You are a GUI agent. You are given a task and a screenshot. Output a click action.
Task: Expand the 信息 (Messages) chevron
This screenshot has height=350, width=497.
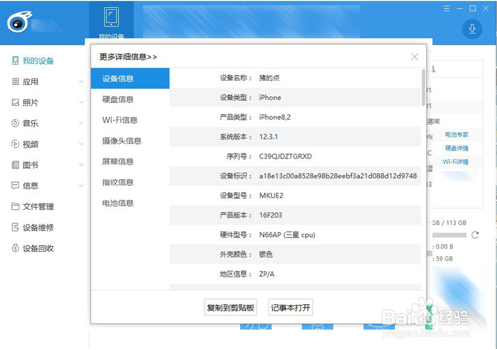tap(81, 185)
